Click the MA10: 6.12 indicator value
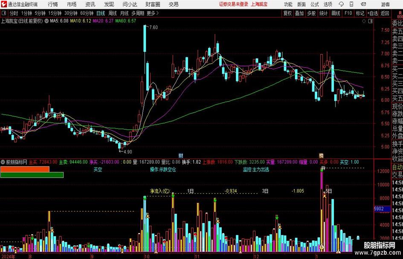 [81, 21]
